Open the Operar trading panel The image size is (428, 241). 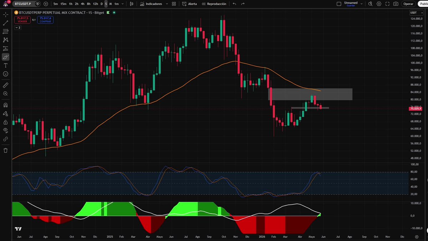[408, 4]
